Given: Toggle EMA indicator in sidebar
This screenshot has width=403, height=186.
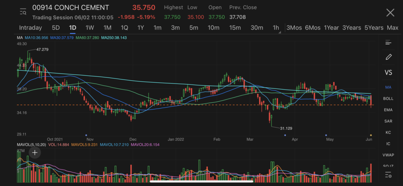Looking at the screenshot, I should (388, 110).
